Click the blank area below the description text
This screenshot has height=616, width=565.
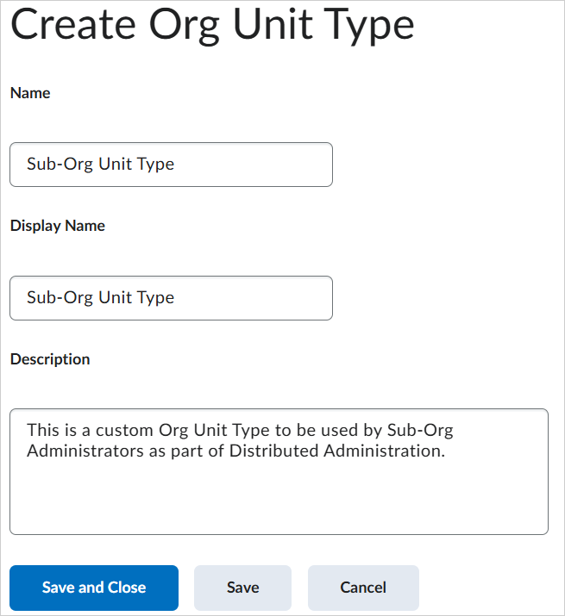click(279, 504)
